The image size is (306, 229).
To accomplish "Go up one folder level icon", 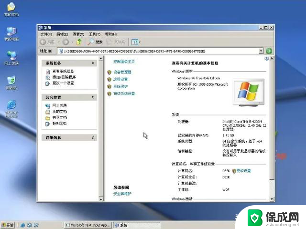I will 79,42.
